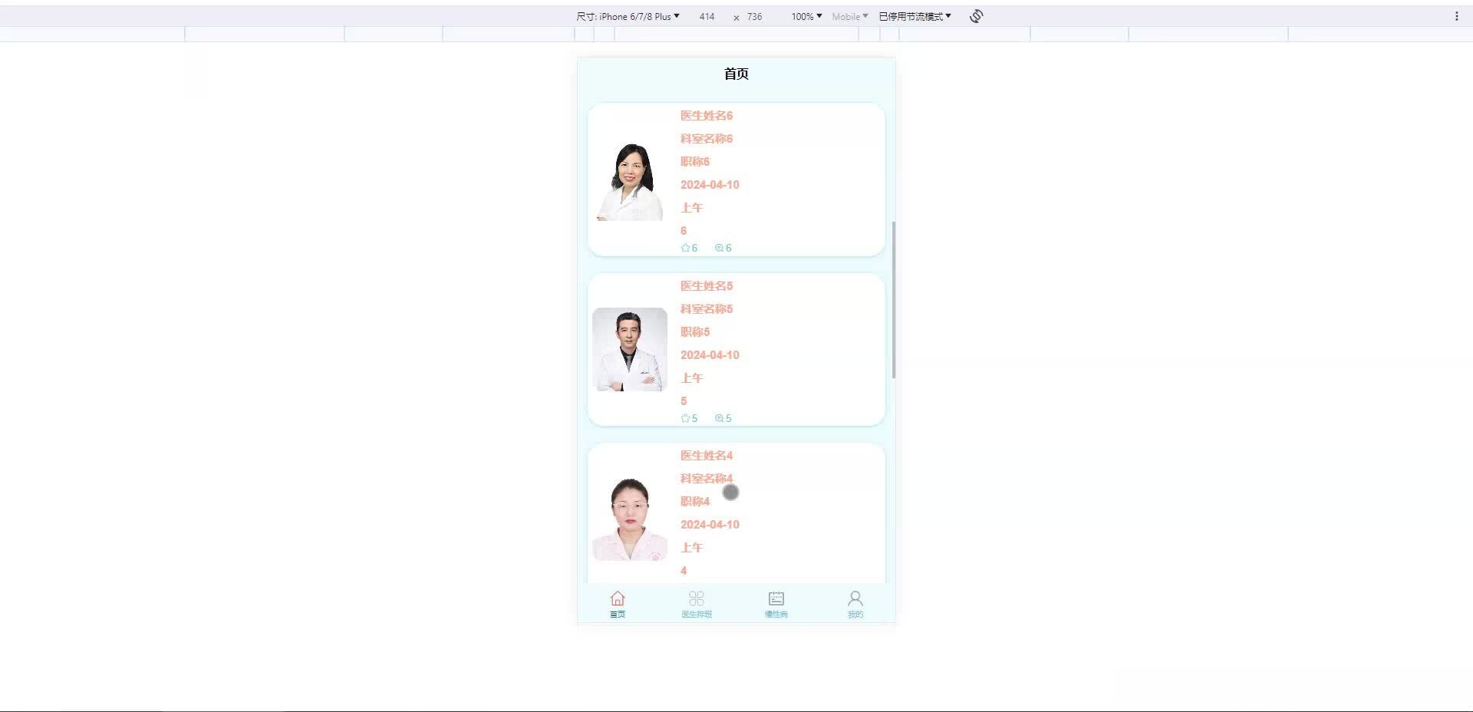
Task: Open the 医生姓名4 doctor card
Action: (735, 513)
